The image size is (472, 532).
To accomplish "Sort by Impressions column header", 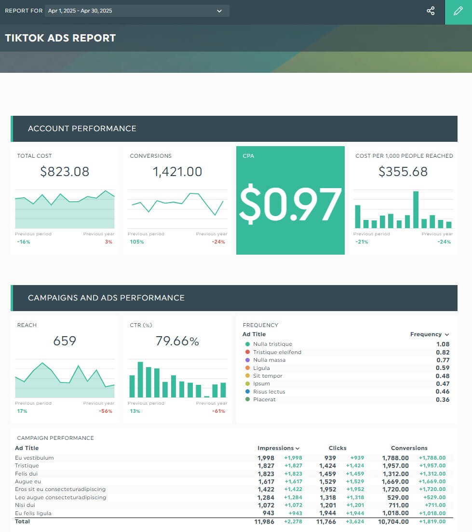I will (278, 448).
